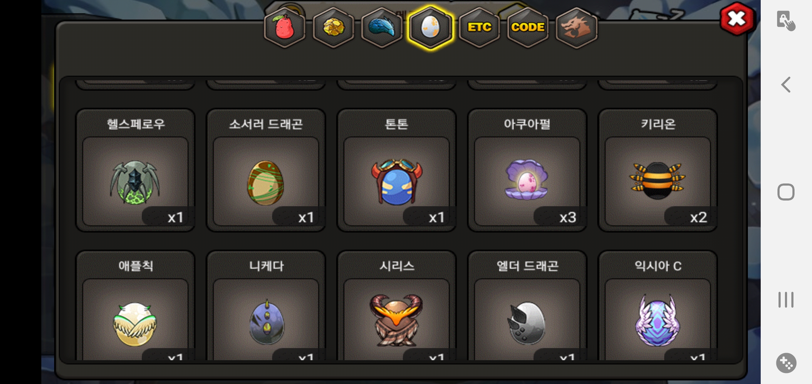Viewport: 812px width, 384px height.
Task: Open the game tools controller icon
Action: (786, 363)
